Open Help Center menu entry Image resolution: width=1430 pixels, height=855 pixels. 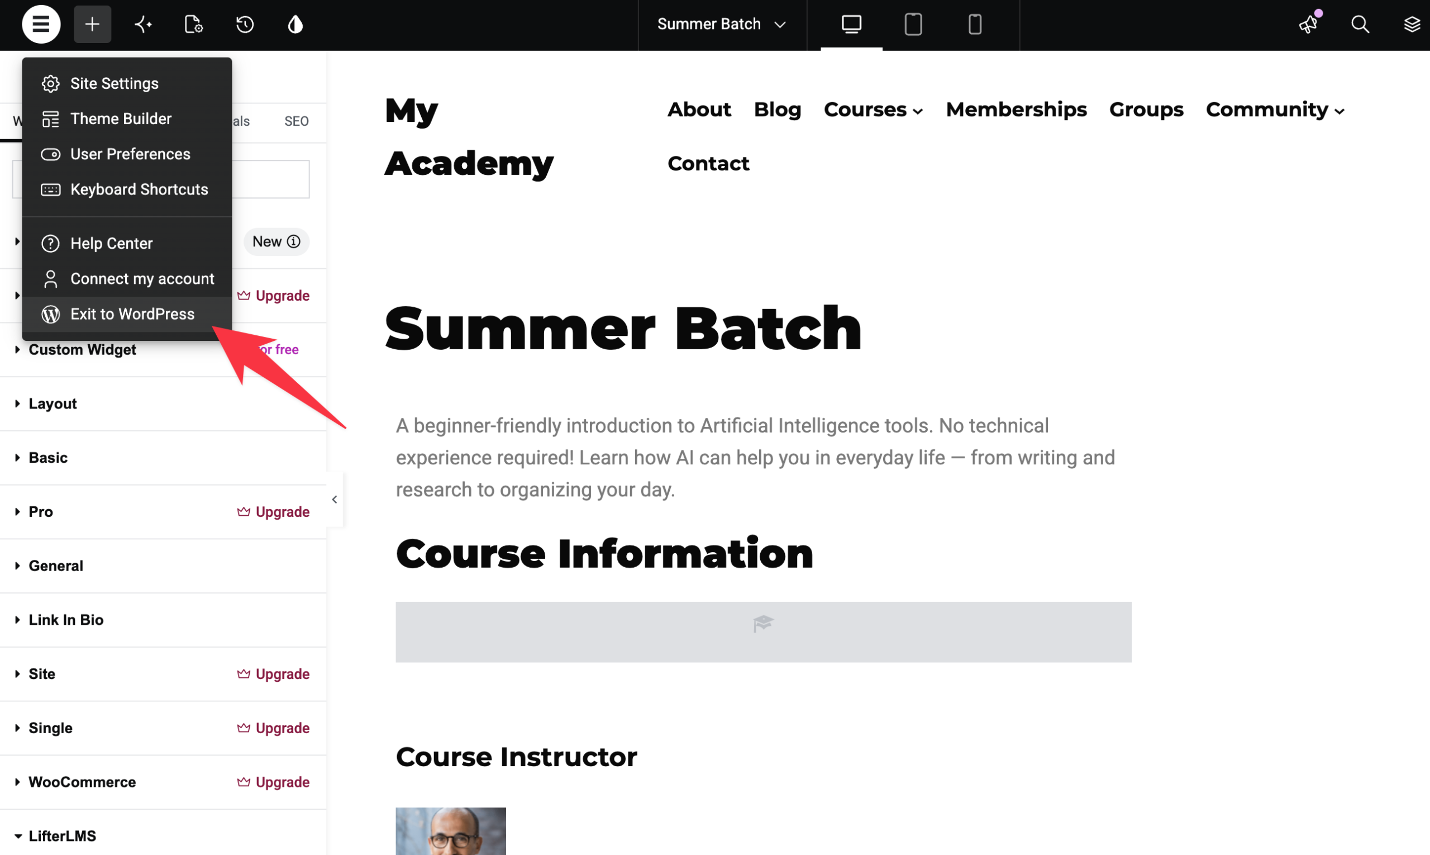click(127, 244)
